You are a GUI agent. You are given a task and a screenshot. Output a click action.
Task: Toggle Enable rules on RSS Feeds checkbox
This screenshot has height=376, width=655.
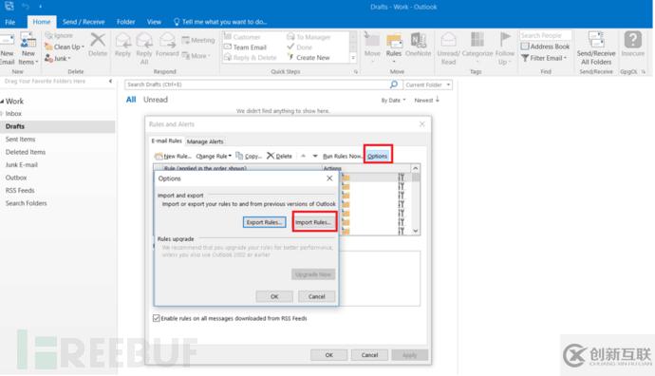point(157,318)
